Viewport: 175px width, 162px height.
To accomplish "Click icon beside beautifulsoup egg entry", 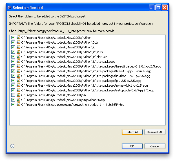I will point(18,66).
